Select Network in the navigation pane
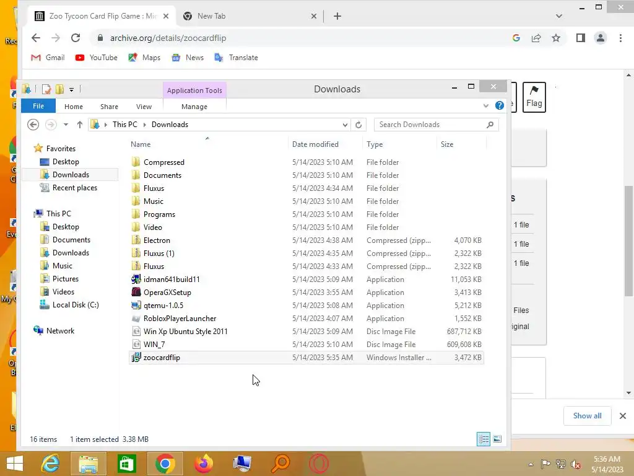The height and width of the screenshot is (476, 634). click(60, 331)
